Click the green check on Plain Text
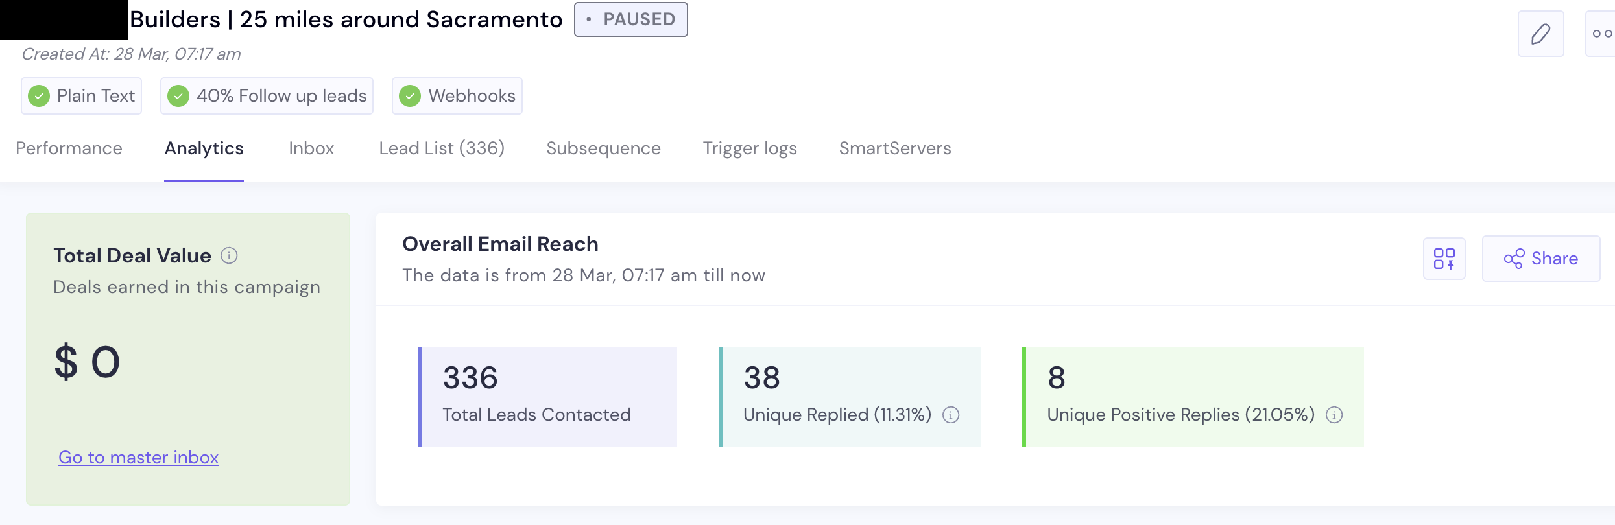 coord(39,96)
